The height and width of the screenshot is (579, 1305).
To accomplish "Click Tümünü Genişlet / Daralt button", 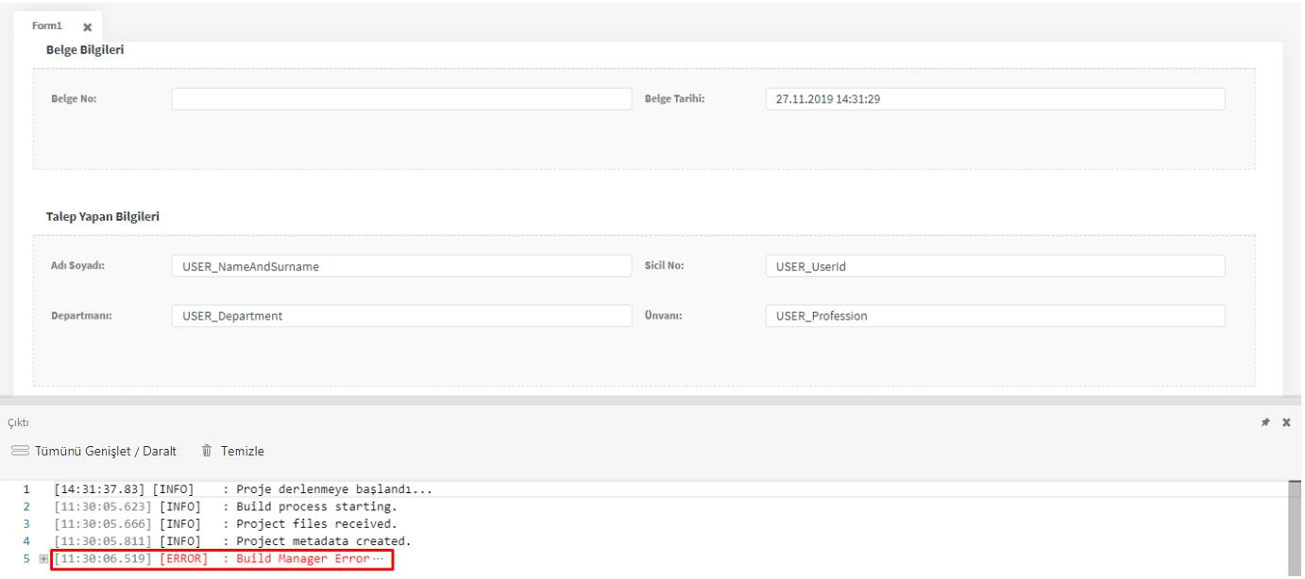I will pos(93,451).
